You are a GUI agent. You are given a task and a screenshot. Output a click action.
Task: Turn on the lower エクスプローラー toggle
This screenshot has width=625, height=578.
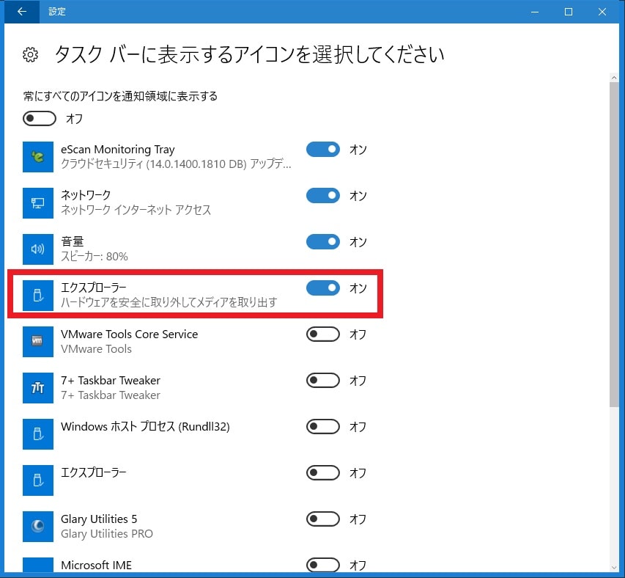(x=323, y=472)
